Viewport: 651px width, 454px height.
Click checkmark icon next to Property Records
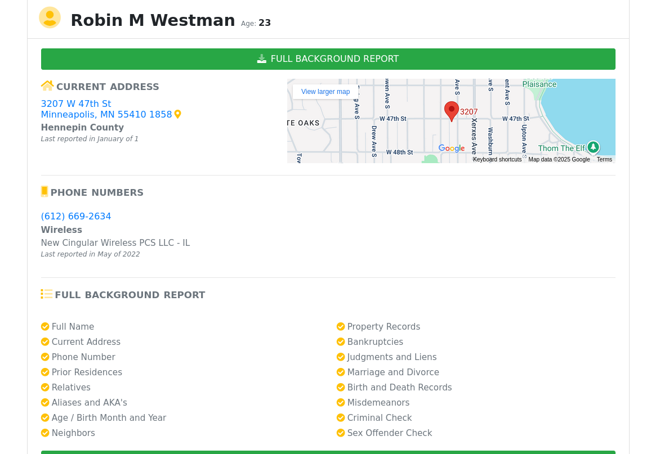(x=341, y=327)
